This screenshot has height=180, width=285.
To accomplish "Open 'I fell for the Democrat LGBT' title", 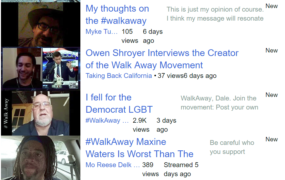I will click(x=119, y=103).
